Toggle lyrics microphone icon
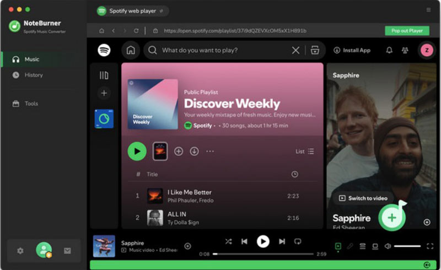The image size is (441, 270). pyautogui.click(x=350, y=246)
